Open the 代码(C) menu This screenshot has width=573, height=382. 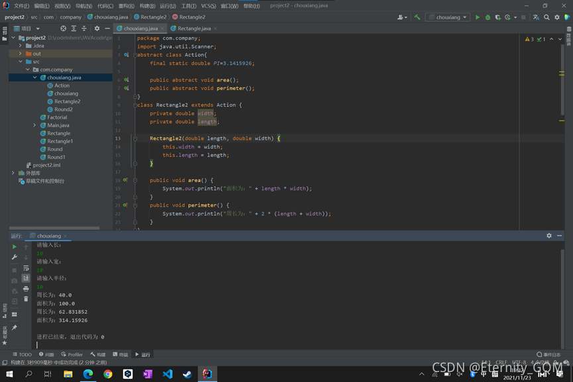(105, 6)
